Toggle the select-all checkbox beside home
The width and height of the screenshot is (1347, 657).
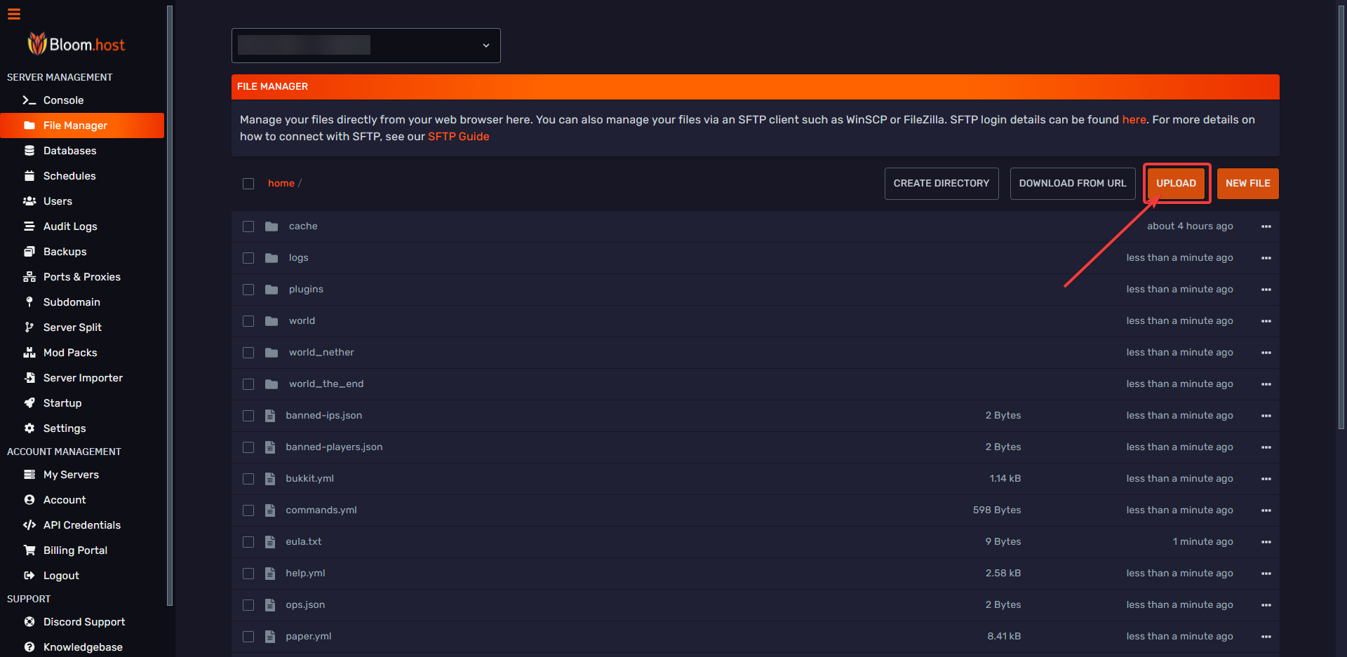click(248, 184)
